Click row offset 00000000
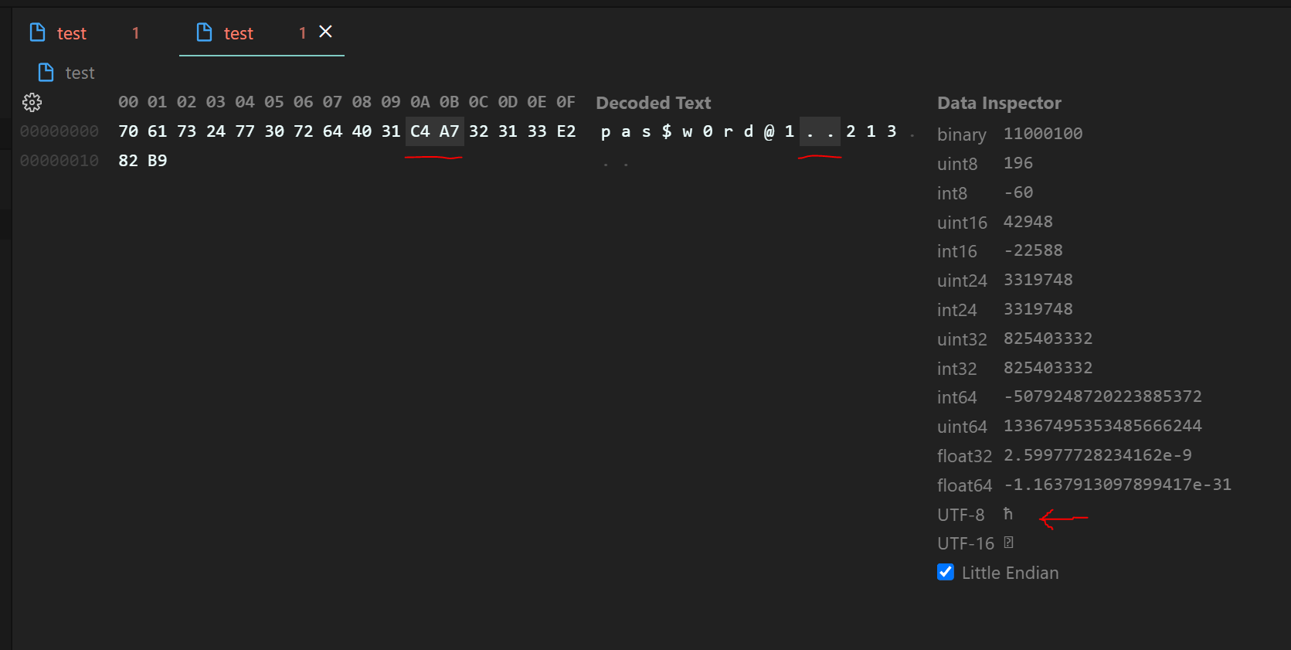Image resolution: width=1291 pixels, height=650 pixels. [x=59, y=131]
